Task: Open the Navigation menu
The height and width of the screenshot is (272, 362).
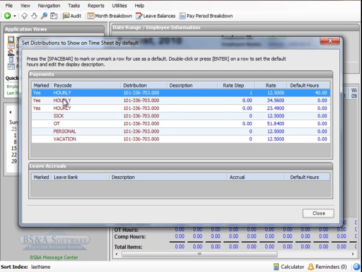Action: pos(49,6)
